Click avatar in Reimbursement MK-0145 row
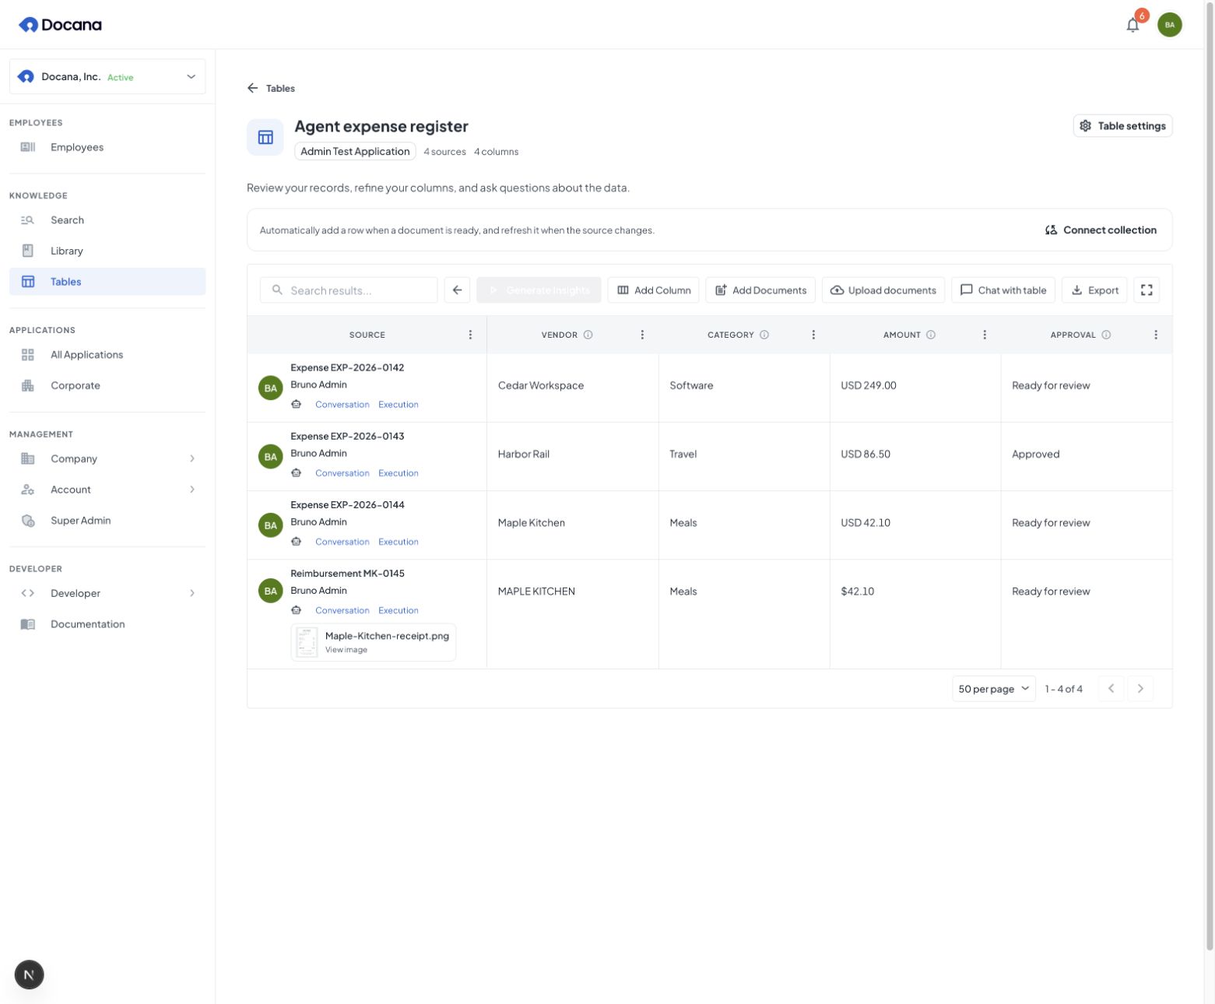 tap(270, 591)
